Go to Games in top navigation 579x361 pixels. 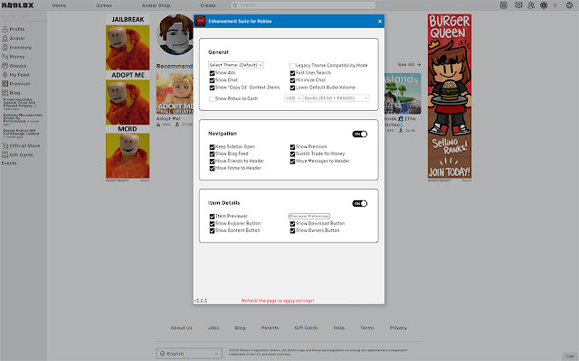pyautogui.click(x=104, y=5)
